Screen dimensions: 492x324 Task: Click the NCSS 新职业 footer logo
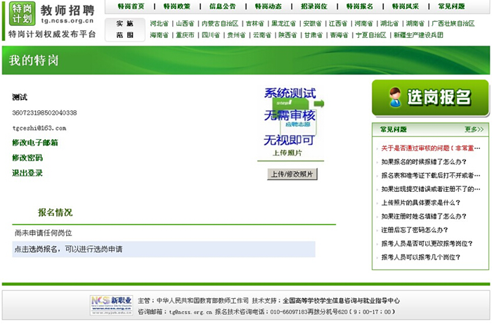tap(111, 304)
